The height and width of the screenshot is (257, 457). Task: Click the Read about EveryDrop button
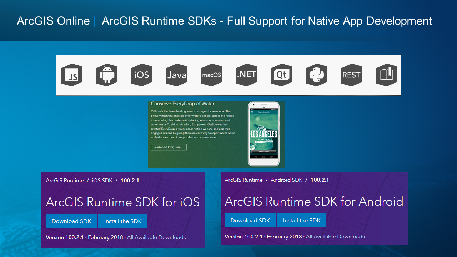point(169,147)
